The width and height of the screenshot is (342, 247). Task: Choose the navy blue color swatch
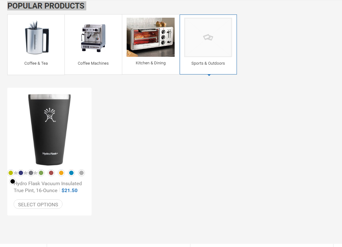point(21,173)
